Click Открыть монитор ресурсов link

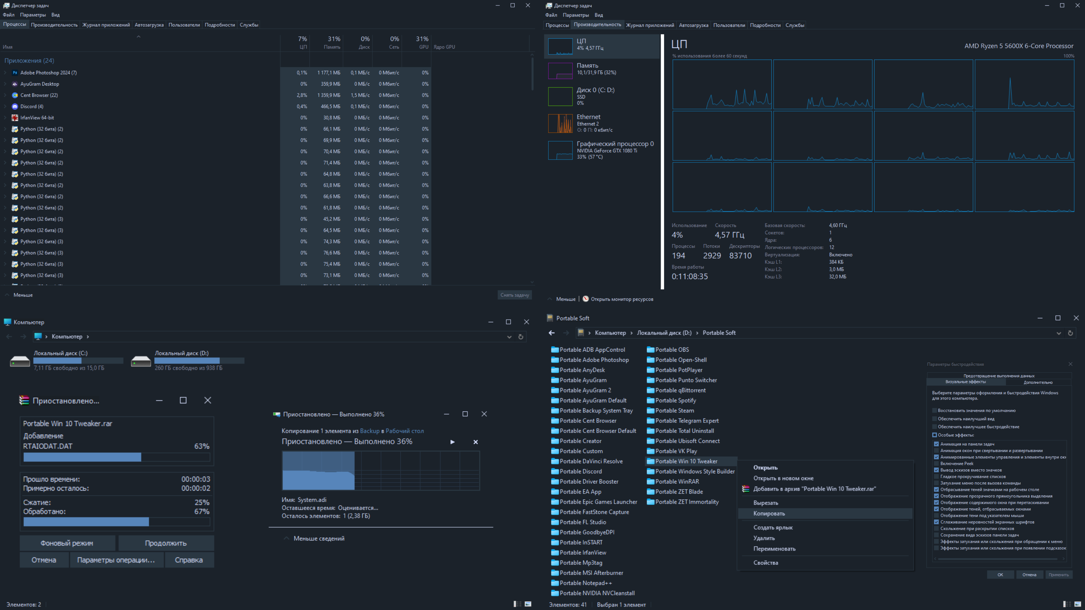(622, 299)
